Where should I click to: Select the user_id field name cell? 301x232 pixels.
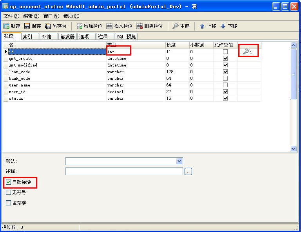pyautogui.click(x=57, y=92)
